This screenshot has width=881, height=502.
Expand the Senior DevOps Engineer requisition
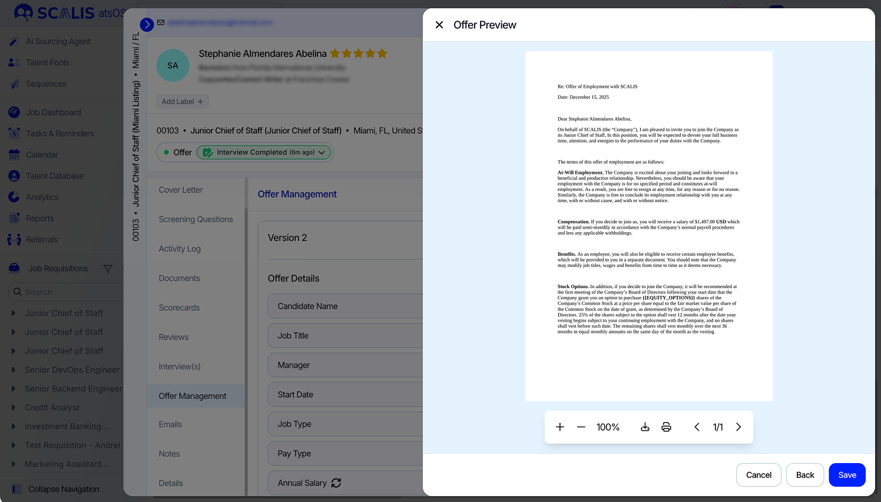(x=14, y=370)
